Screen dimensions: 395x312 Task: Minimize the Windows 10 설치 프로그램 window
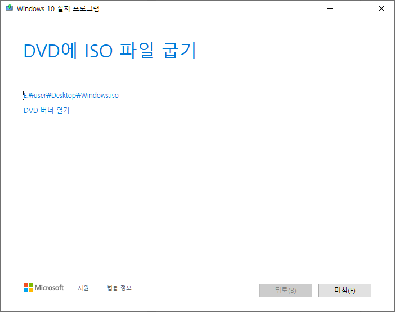(330, 8)
